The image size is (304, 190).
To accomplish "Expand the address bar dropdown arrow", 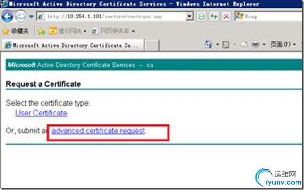I will [189, 17].
